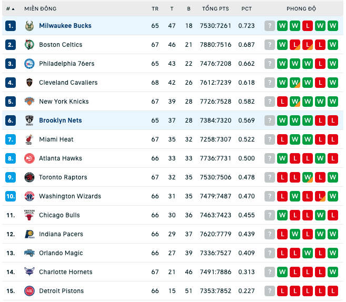346x302 pixels.
Task: Open Brooklyn Nets team link
Action: point(60,120)
